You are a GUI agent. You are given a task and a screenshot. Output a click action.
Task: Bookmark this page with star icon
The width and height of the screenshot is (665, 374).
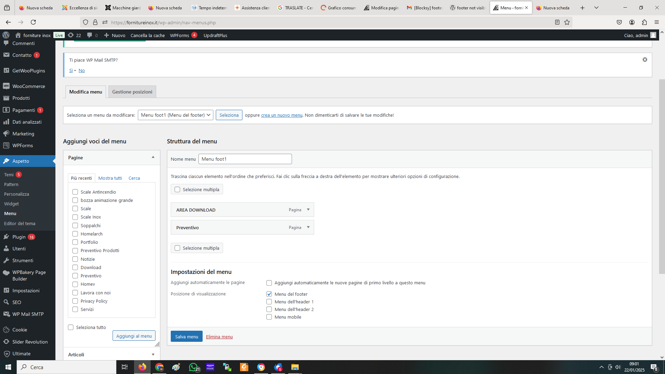point(567,22)
